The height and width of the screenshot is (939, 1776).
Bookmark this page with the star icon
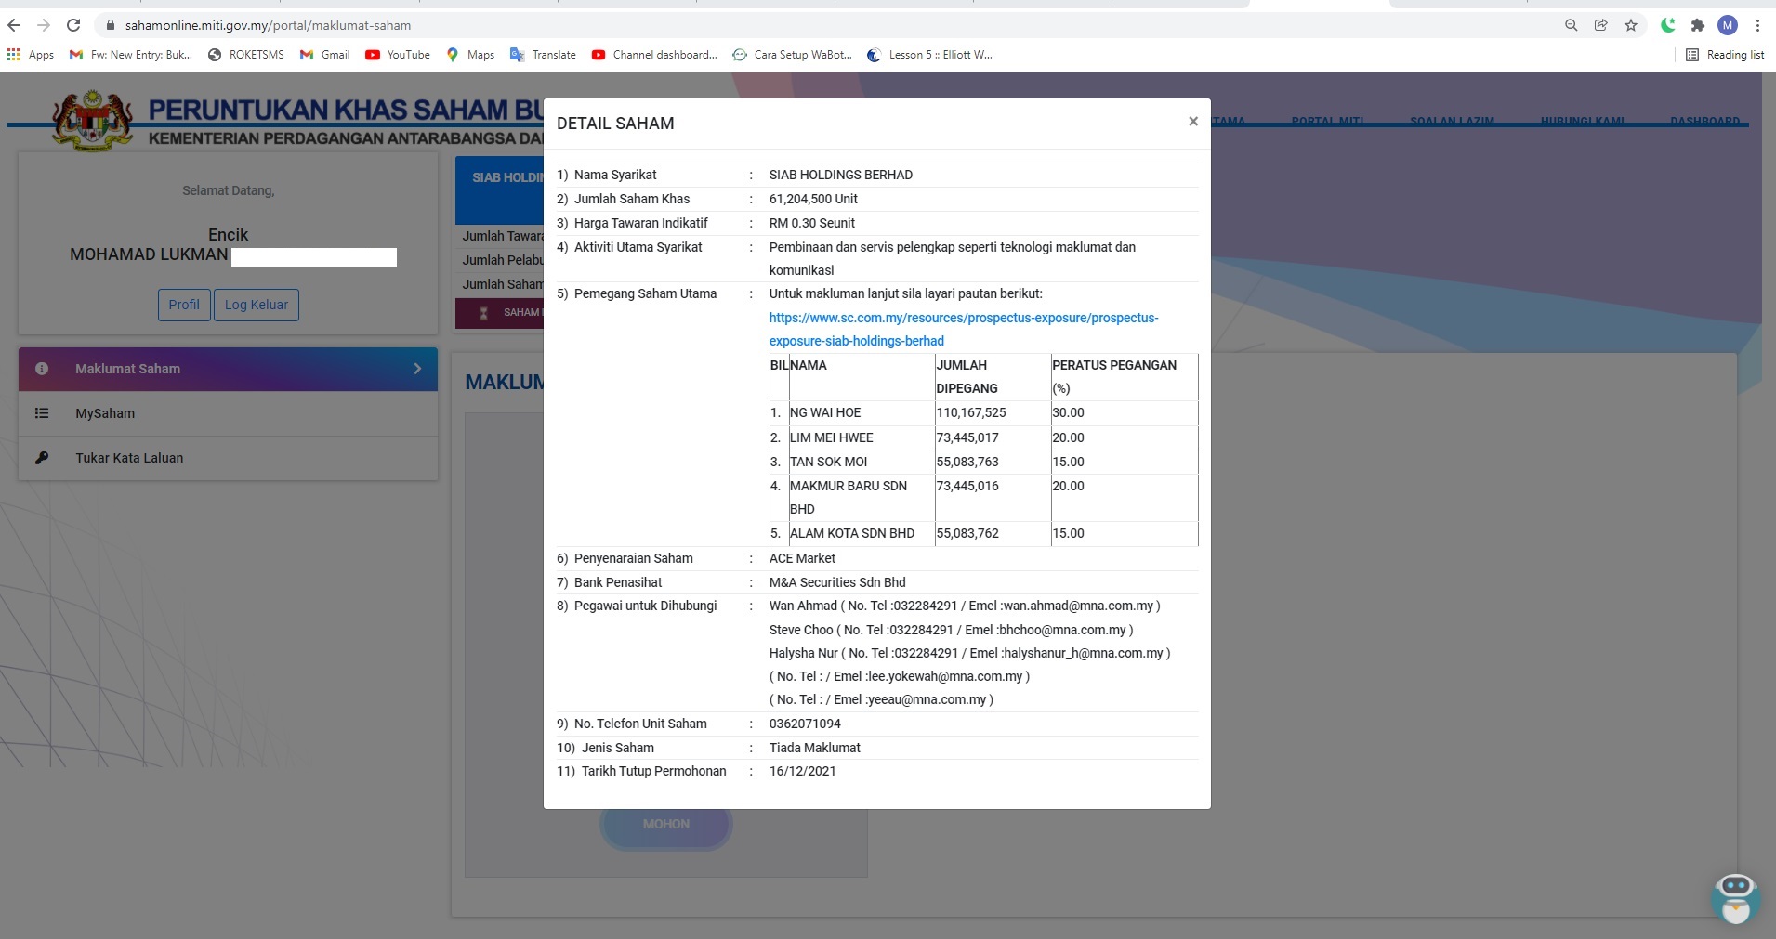pos(1630,25)
